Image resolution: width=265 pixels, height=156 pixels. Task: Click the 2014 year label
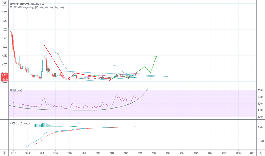(x=42, y=153)
